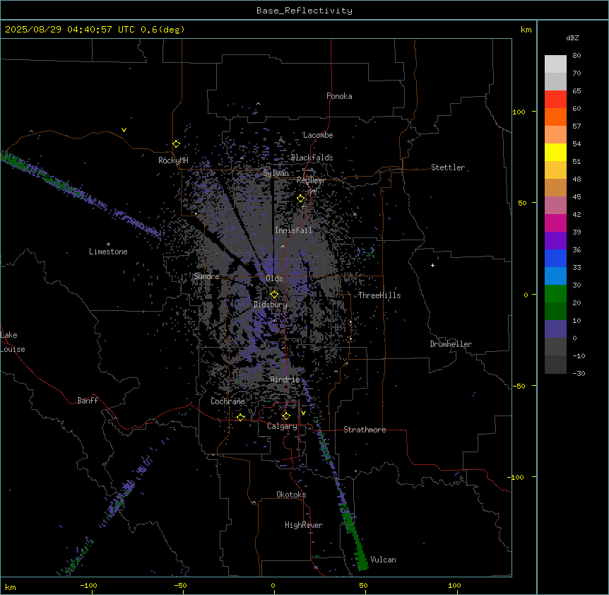Click the yellow diamond marker below RedDeer

(x=301, y=199)
